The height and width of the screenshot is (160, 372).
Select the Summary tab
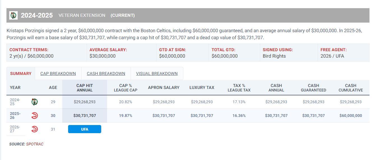point(21,74)
